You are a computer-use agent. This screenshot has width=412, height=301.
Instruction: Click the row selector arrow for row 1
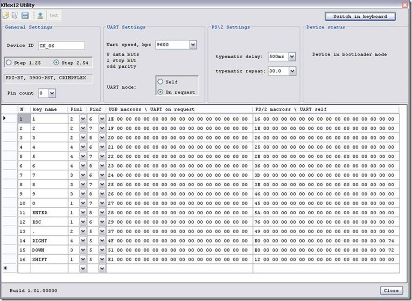[10, 118]
